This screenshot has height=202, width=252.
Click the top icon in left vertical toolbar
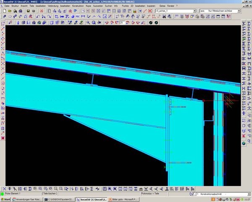point(3,24)
